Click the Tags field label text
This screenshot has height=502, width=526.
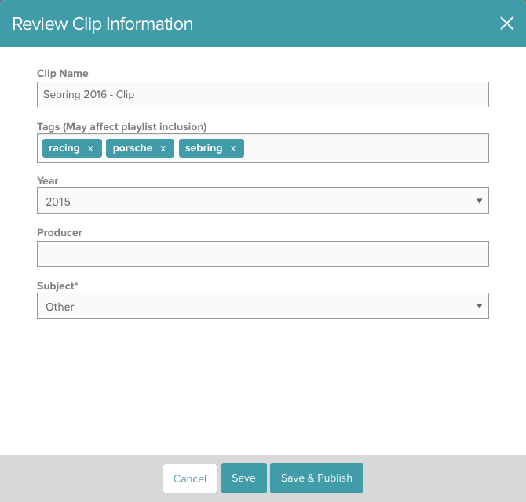pos(122,127)
